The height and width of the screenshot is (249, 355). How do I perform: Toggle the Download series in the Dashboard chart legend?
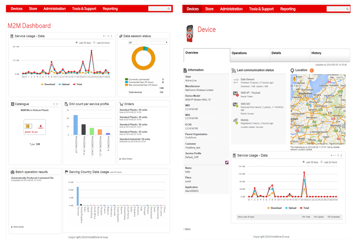(x=48, y=84)
